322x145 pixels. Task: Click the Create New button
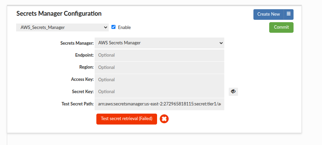[269, 14]
